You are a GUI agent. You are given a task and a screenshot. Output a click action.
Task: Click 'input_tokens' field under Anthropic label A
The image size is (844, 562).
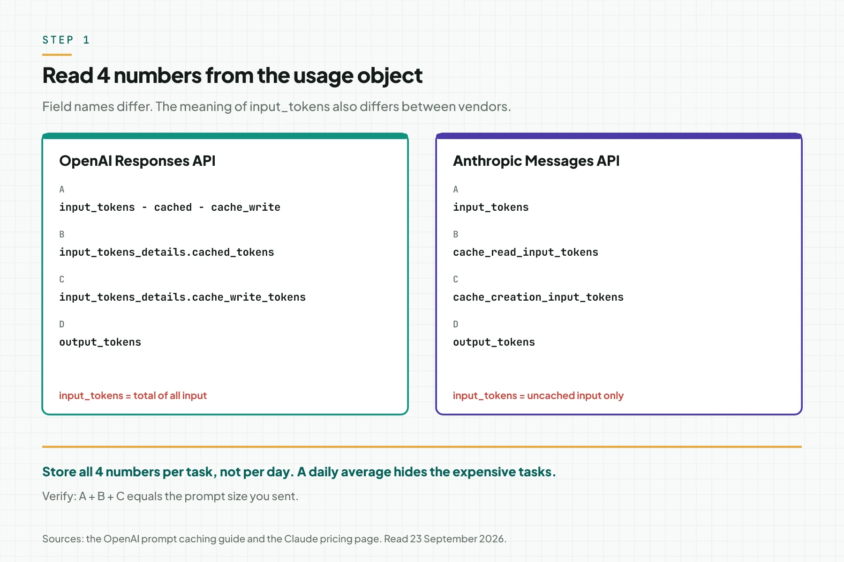pos(490,207)
